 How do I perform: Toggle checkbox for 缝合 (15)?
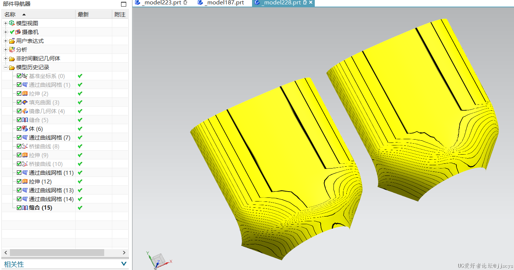19,208
